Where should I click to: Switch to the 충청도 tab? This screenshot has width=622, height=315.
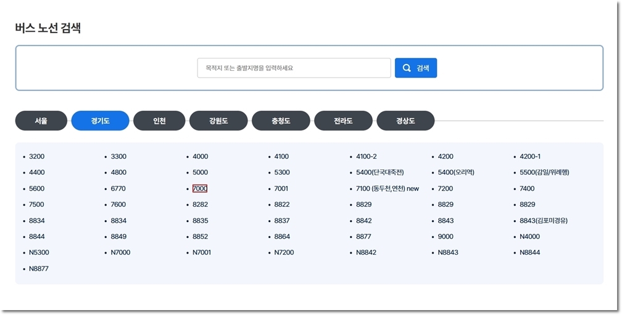(281, 121)
